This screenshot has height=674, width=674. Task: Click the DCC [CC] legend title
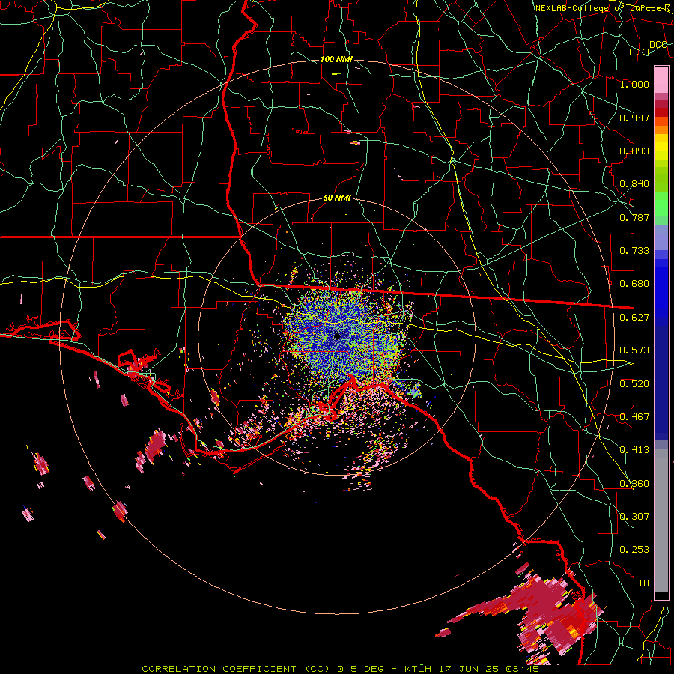pos(647,48)
